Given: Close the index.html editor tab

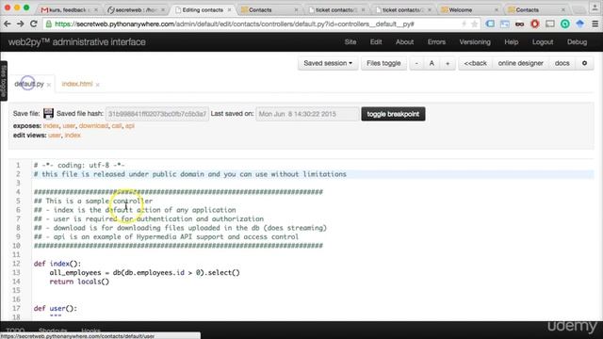Looking at the screenshot, I should coord(98,85).
